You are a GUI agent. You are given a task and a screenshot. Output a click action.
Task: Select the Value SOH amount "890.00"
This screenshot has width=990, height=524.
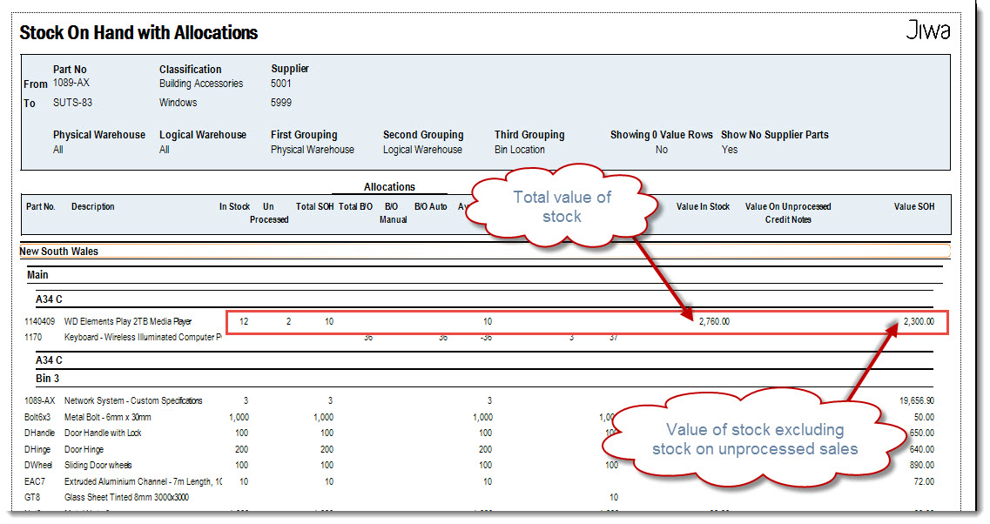(922, 466)
